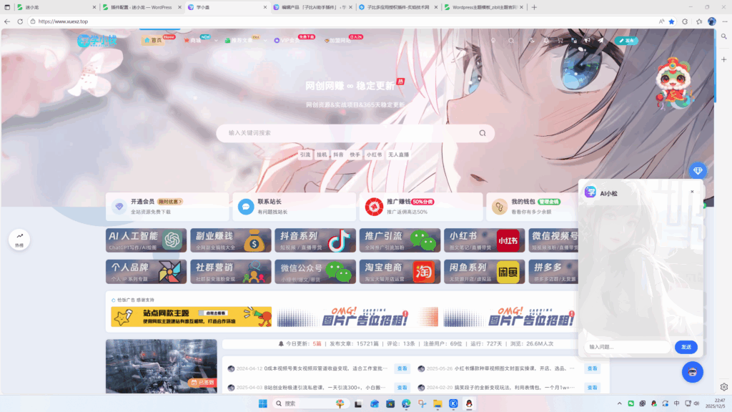The width and height of the screenshot is (732, 412).
Task: Open the 闲鱼系列 category tile
Action: point(480,271)
